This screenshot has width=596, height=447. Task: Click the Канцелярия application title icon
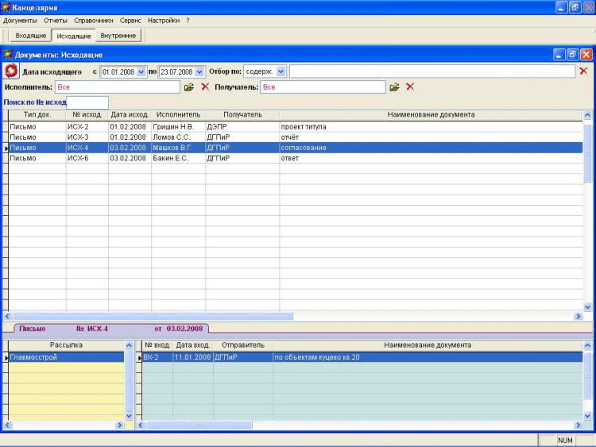click(6, 6)
